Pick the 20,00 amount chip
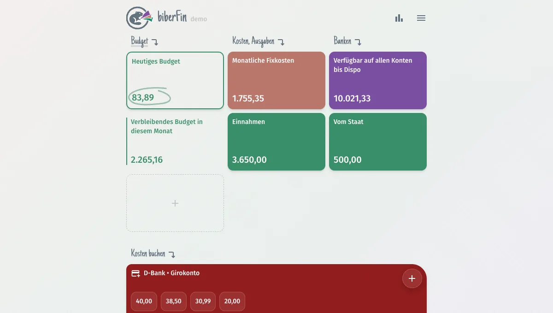553x313 pixels. pos(232,301)
